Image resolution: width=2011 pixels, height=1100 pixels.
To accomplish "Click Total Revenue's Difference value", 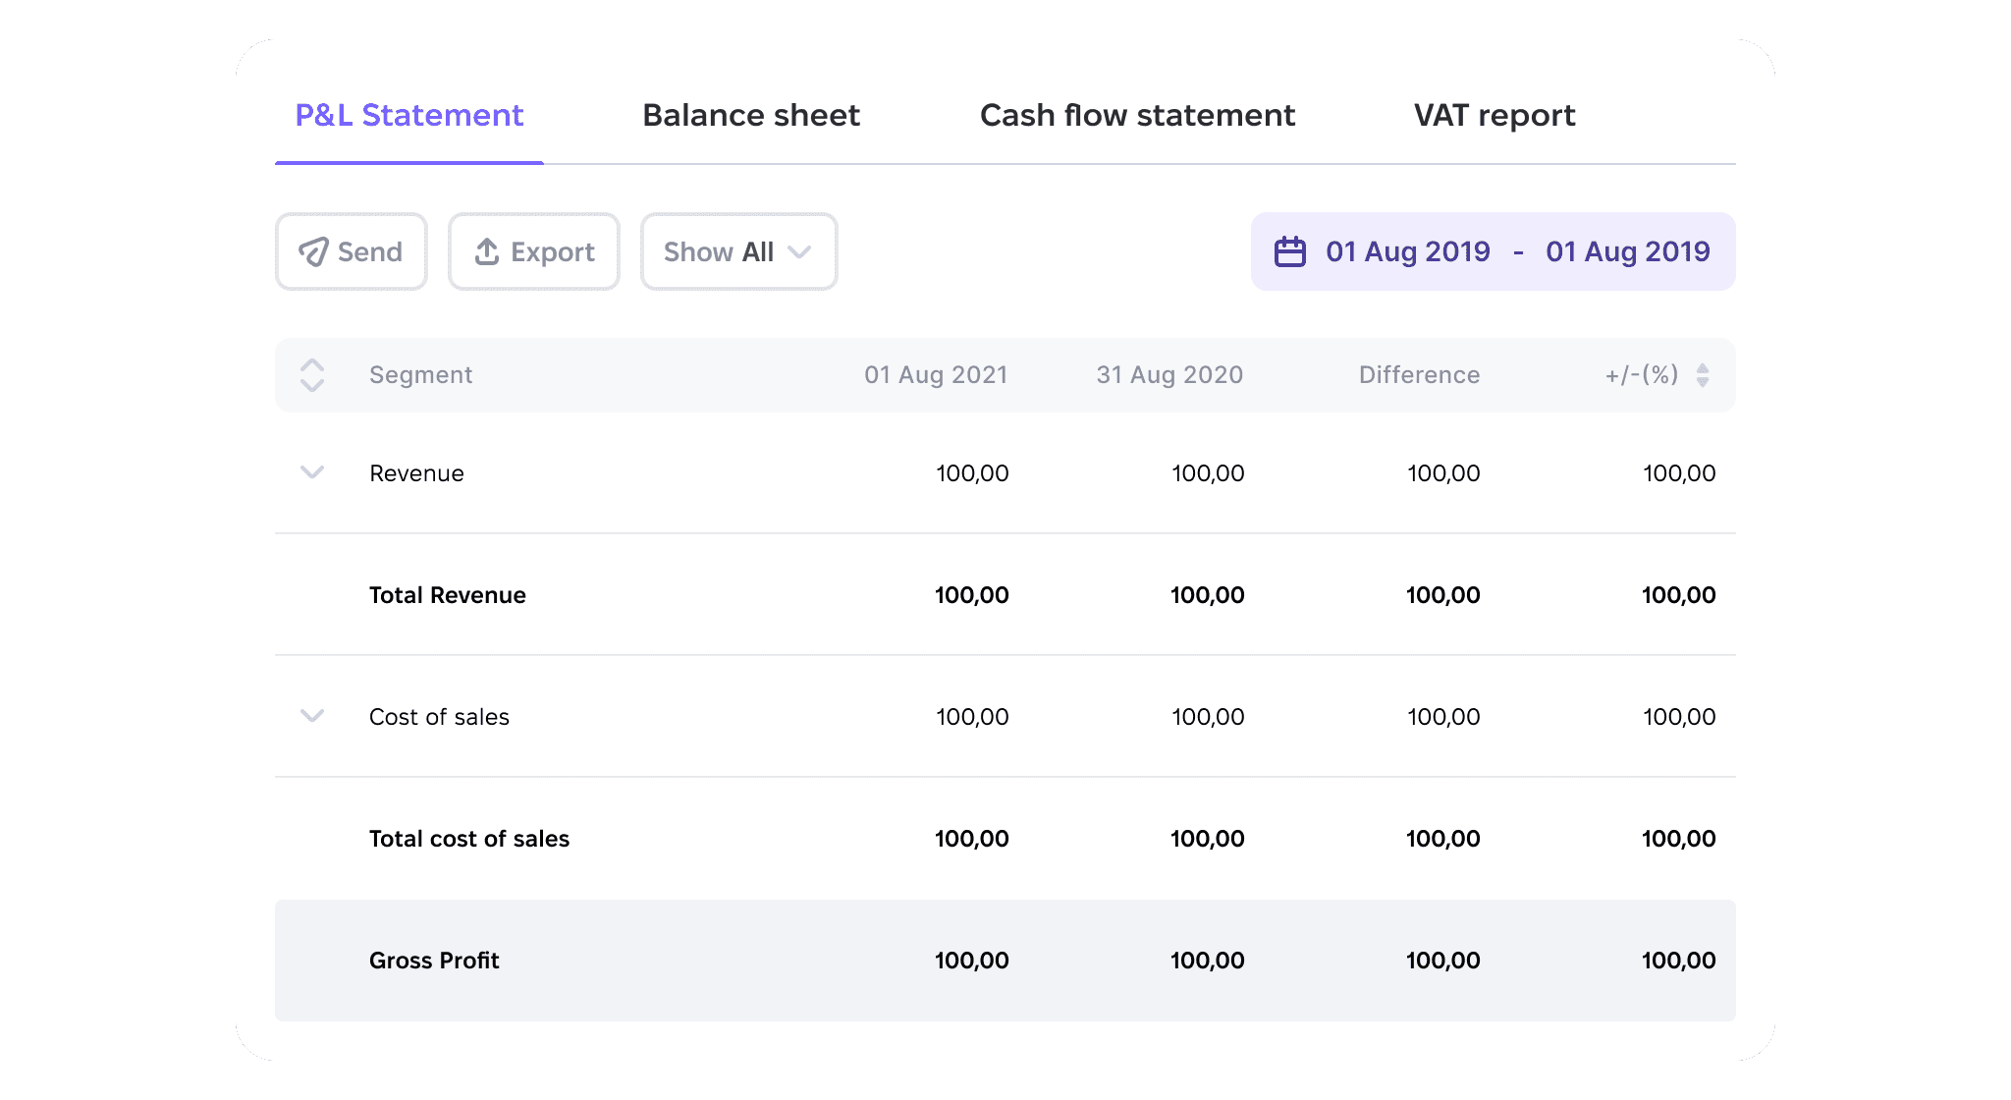I will click(x=1443, y=595).
